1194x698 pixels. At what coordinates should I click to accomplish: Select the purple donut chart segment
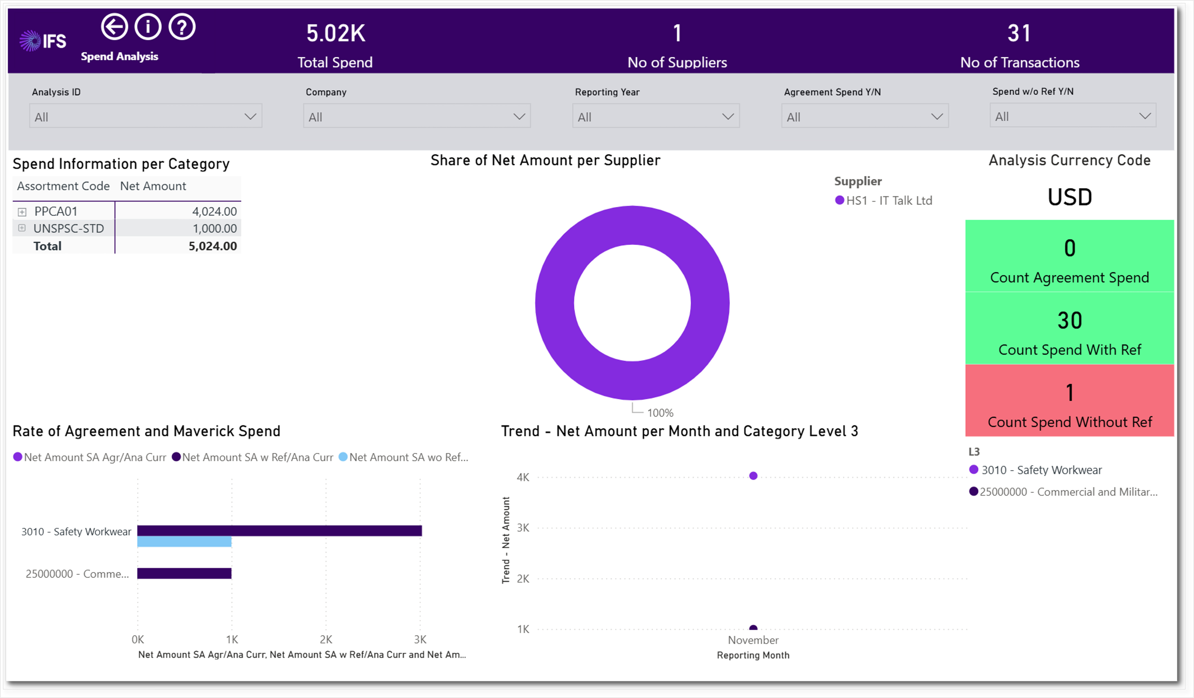(554, 303)
